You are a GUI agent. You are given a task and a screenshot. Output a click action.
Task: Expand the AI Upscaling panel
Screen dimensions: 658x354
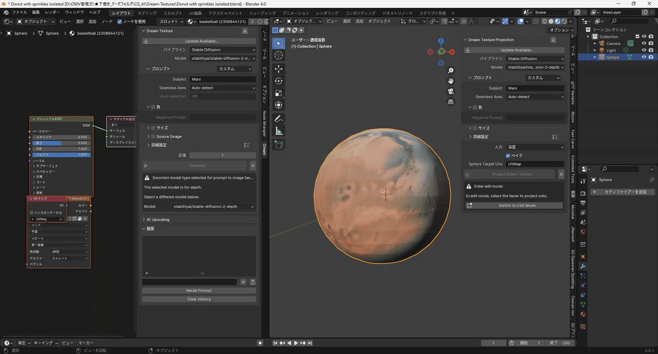158,220
